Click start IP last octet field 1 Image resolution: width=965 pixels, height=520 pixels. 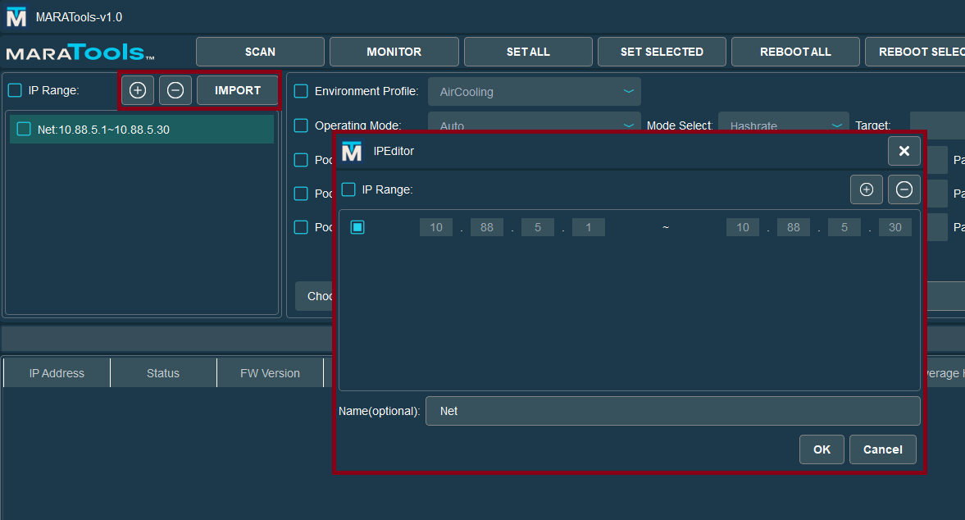click(x=589, y=228)
